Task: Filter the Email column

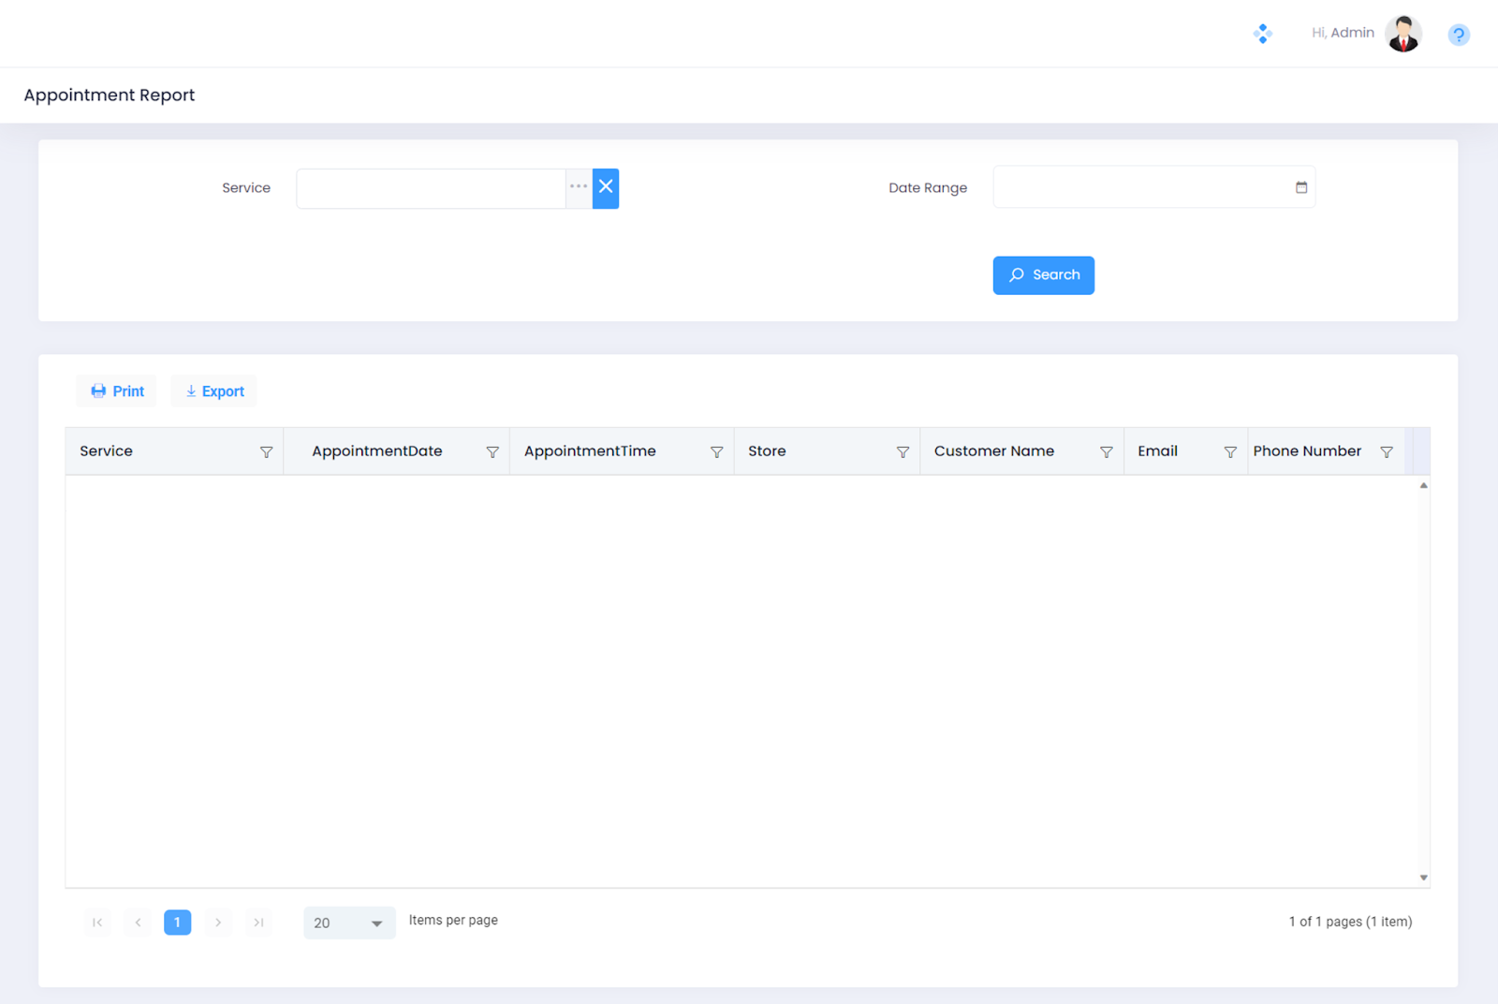Action: coord(1230,452)
